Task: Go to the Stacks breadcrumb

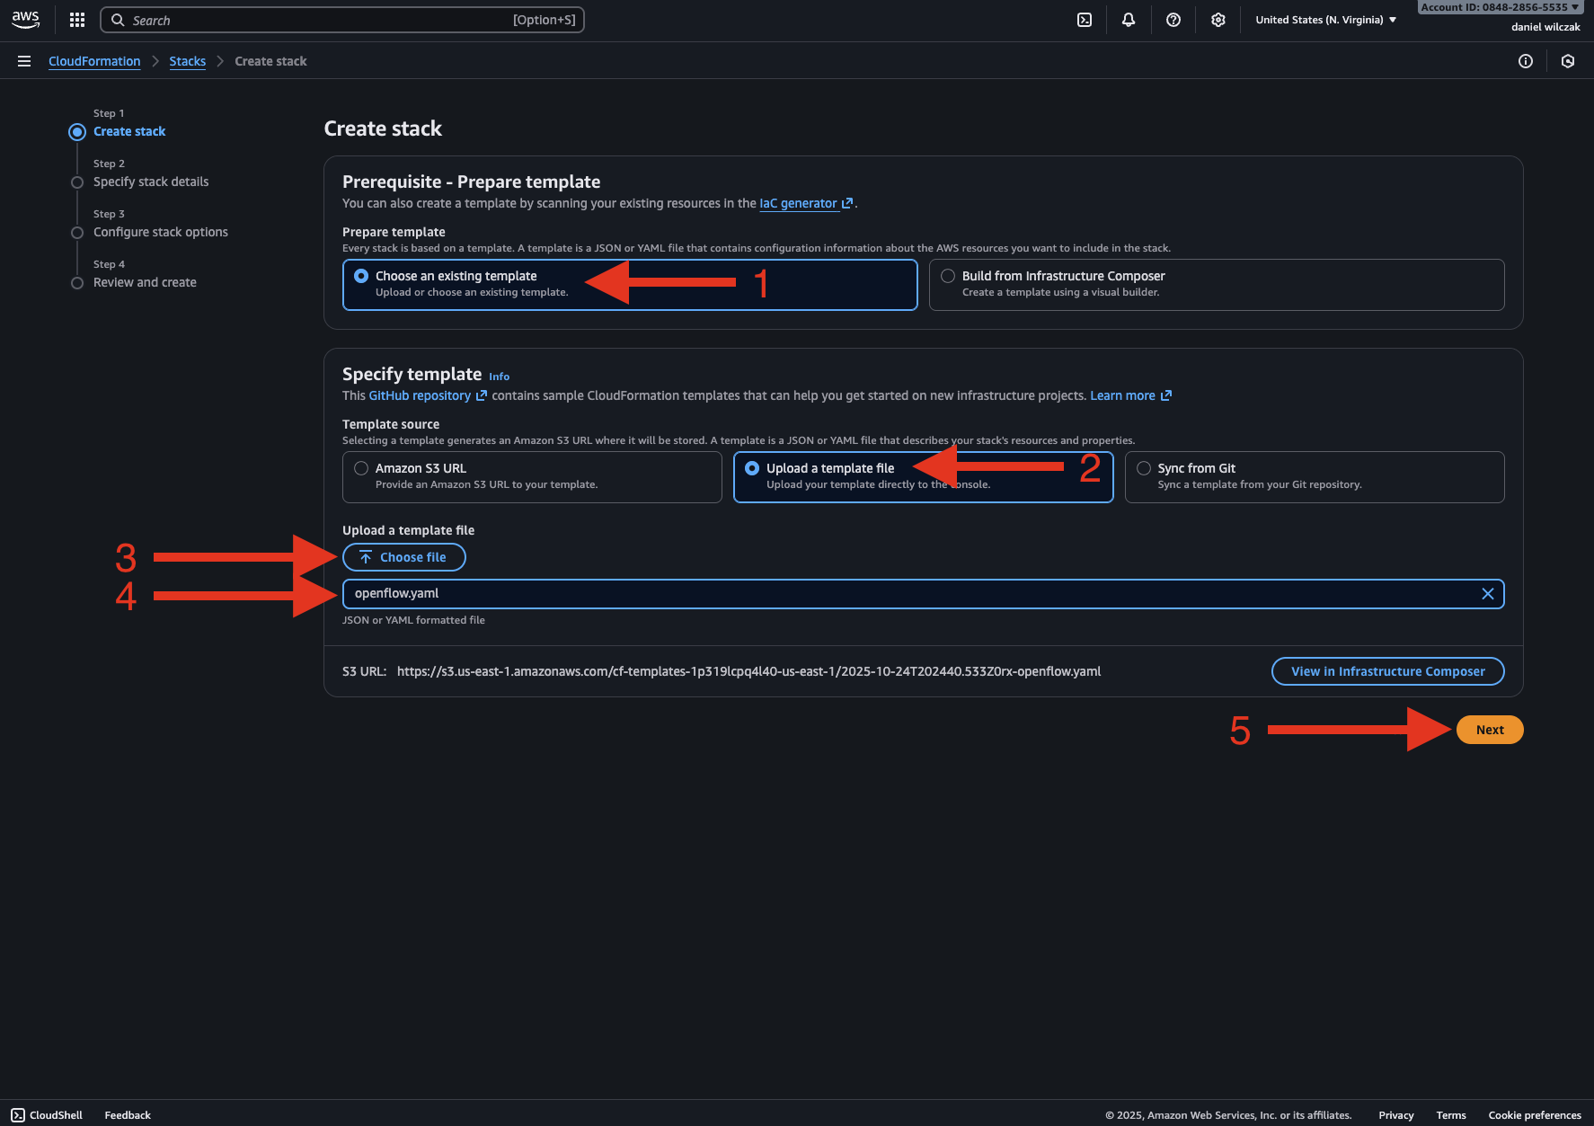Action: tap(187, 61)
